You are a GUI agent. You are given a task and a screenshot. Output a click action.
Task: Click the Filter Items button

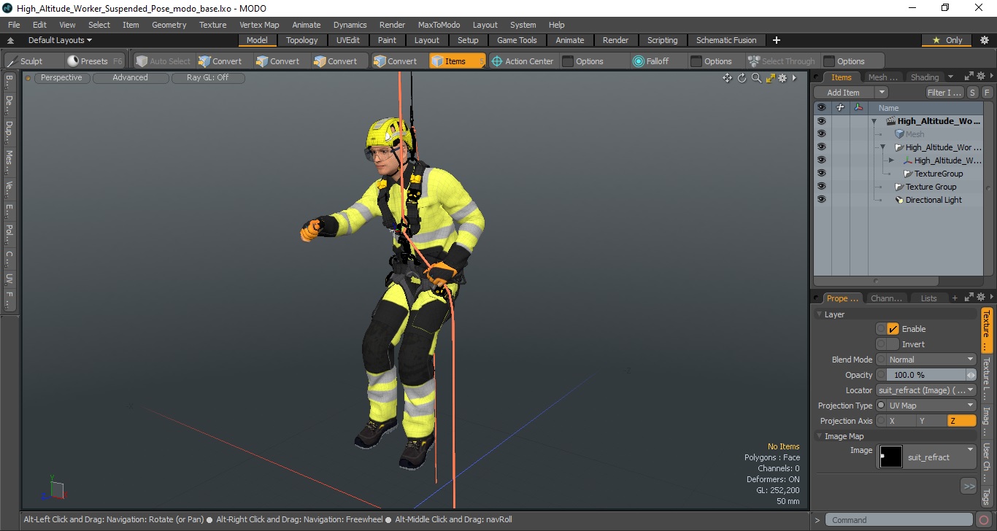click(x=944, y=93)
